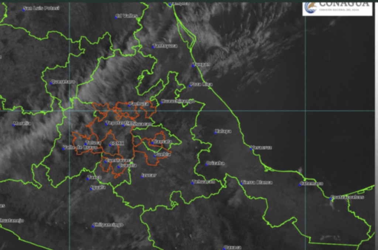
Task: Click the CDMX label on map
Action: [117, 143]
